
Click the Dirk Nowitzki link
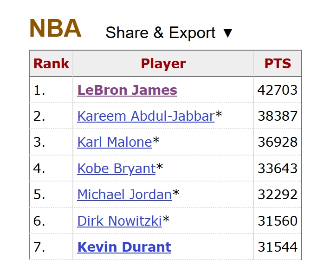pos(119,221)
